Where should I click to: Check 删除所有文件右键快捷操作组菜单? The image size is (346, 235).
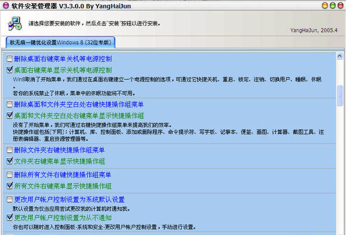(9, 175)
